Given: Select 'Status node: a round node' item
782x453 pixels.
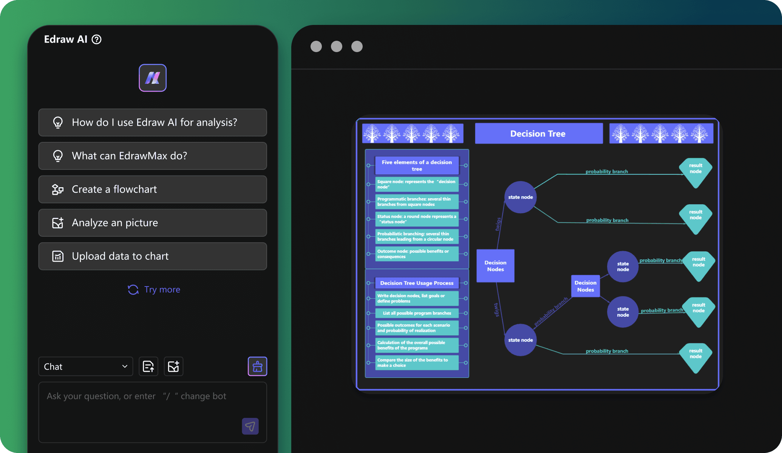Looking at the screenshot, I should pyautogui.click(x=417, y=219).
